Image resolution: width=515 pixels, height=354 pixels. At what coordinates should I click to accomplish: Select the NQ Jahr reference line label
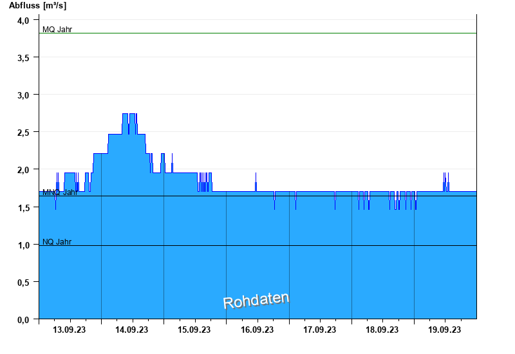[57, 241]
